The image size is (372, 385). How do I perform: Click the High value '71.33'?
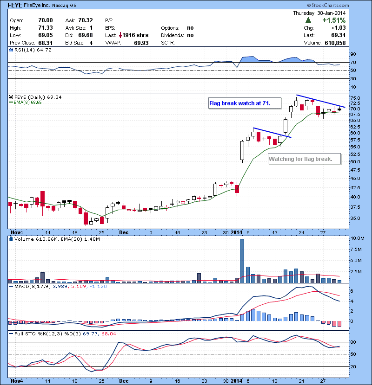pyautogui.click(x=46, y=28)
